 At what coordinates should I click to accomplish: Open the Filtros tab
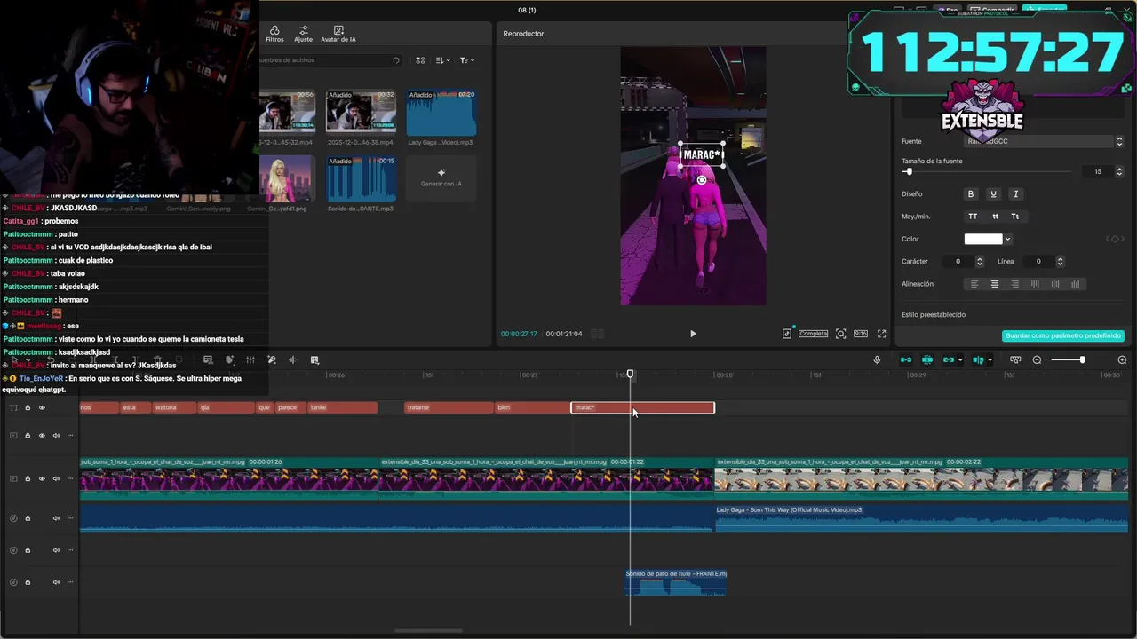click(274, 34)
